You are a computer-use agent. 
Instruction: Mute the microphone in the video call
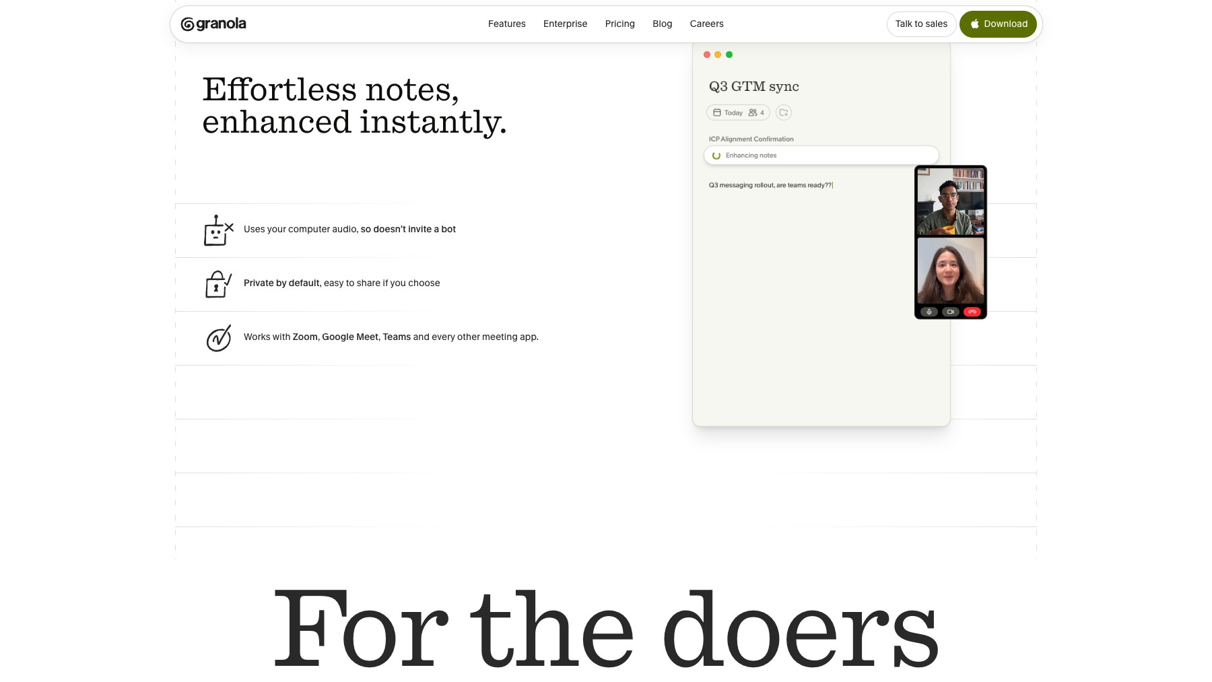click(929, 312)
